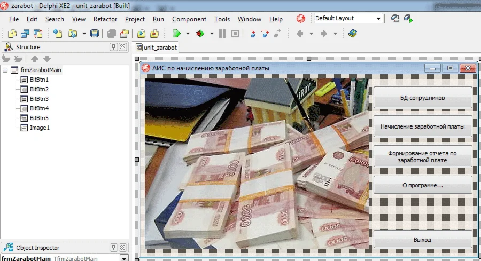Select BitBtn3 in the Structure tree
Screen dimensions: 481x261
(x=39, y=99)
